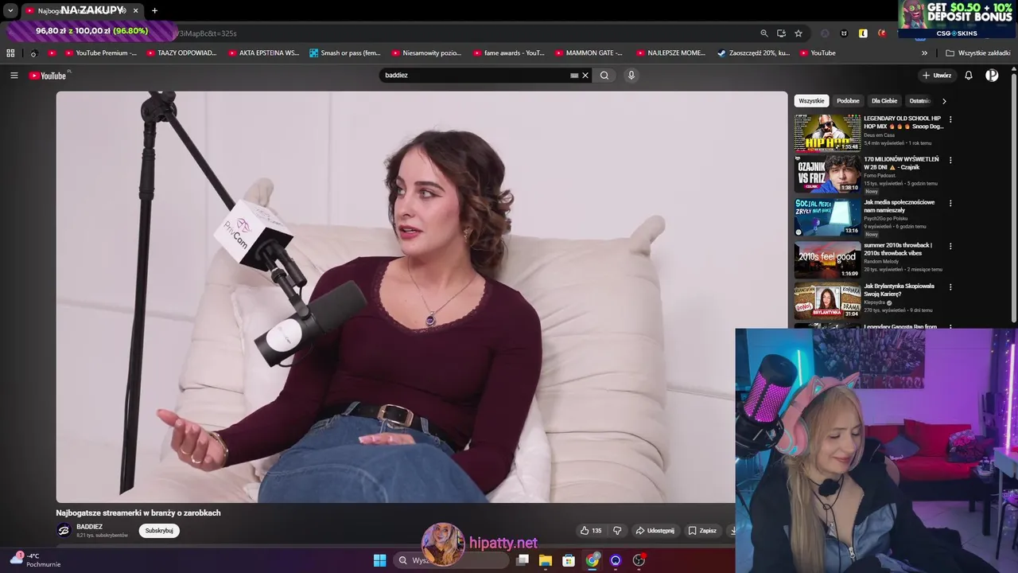This screenshot has height=573, width=1018.
Task: Submit search with the magnifier button
Action: pos(604,76)
